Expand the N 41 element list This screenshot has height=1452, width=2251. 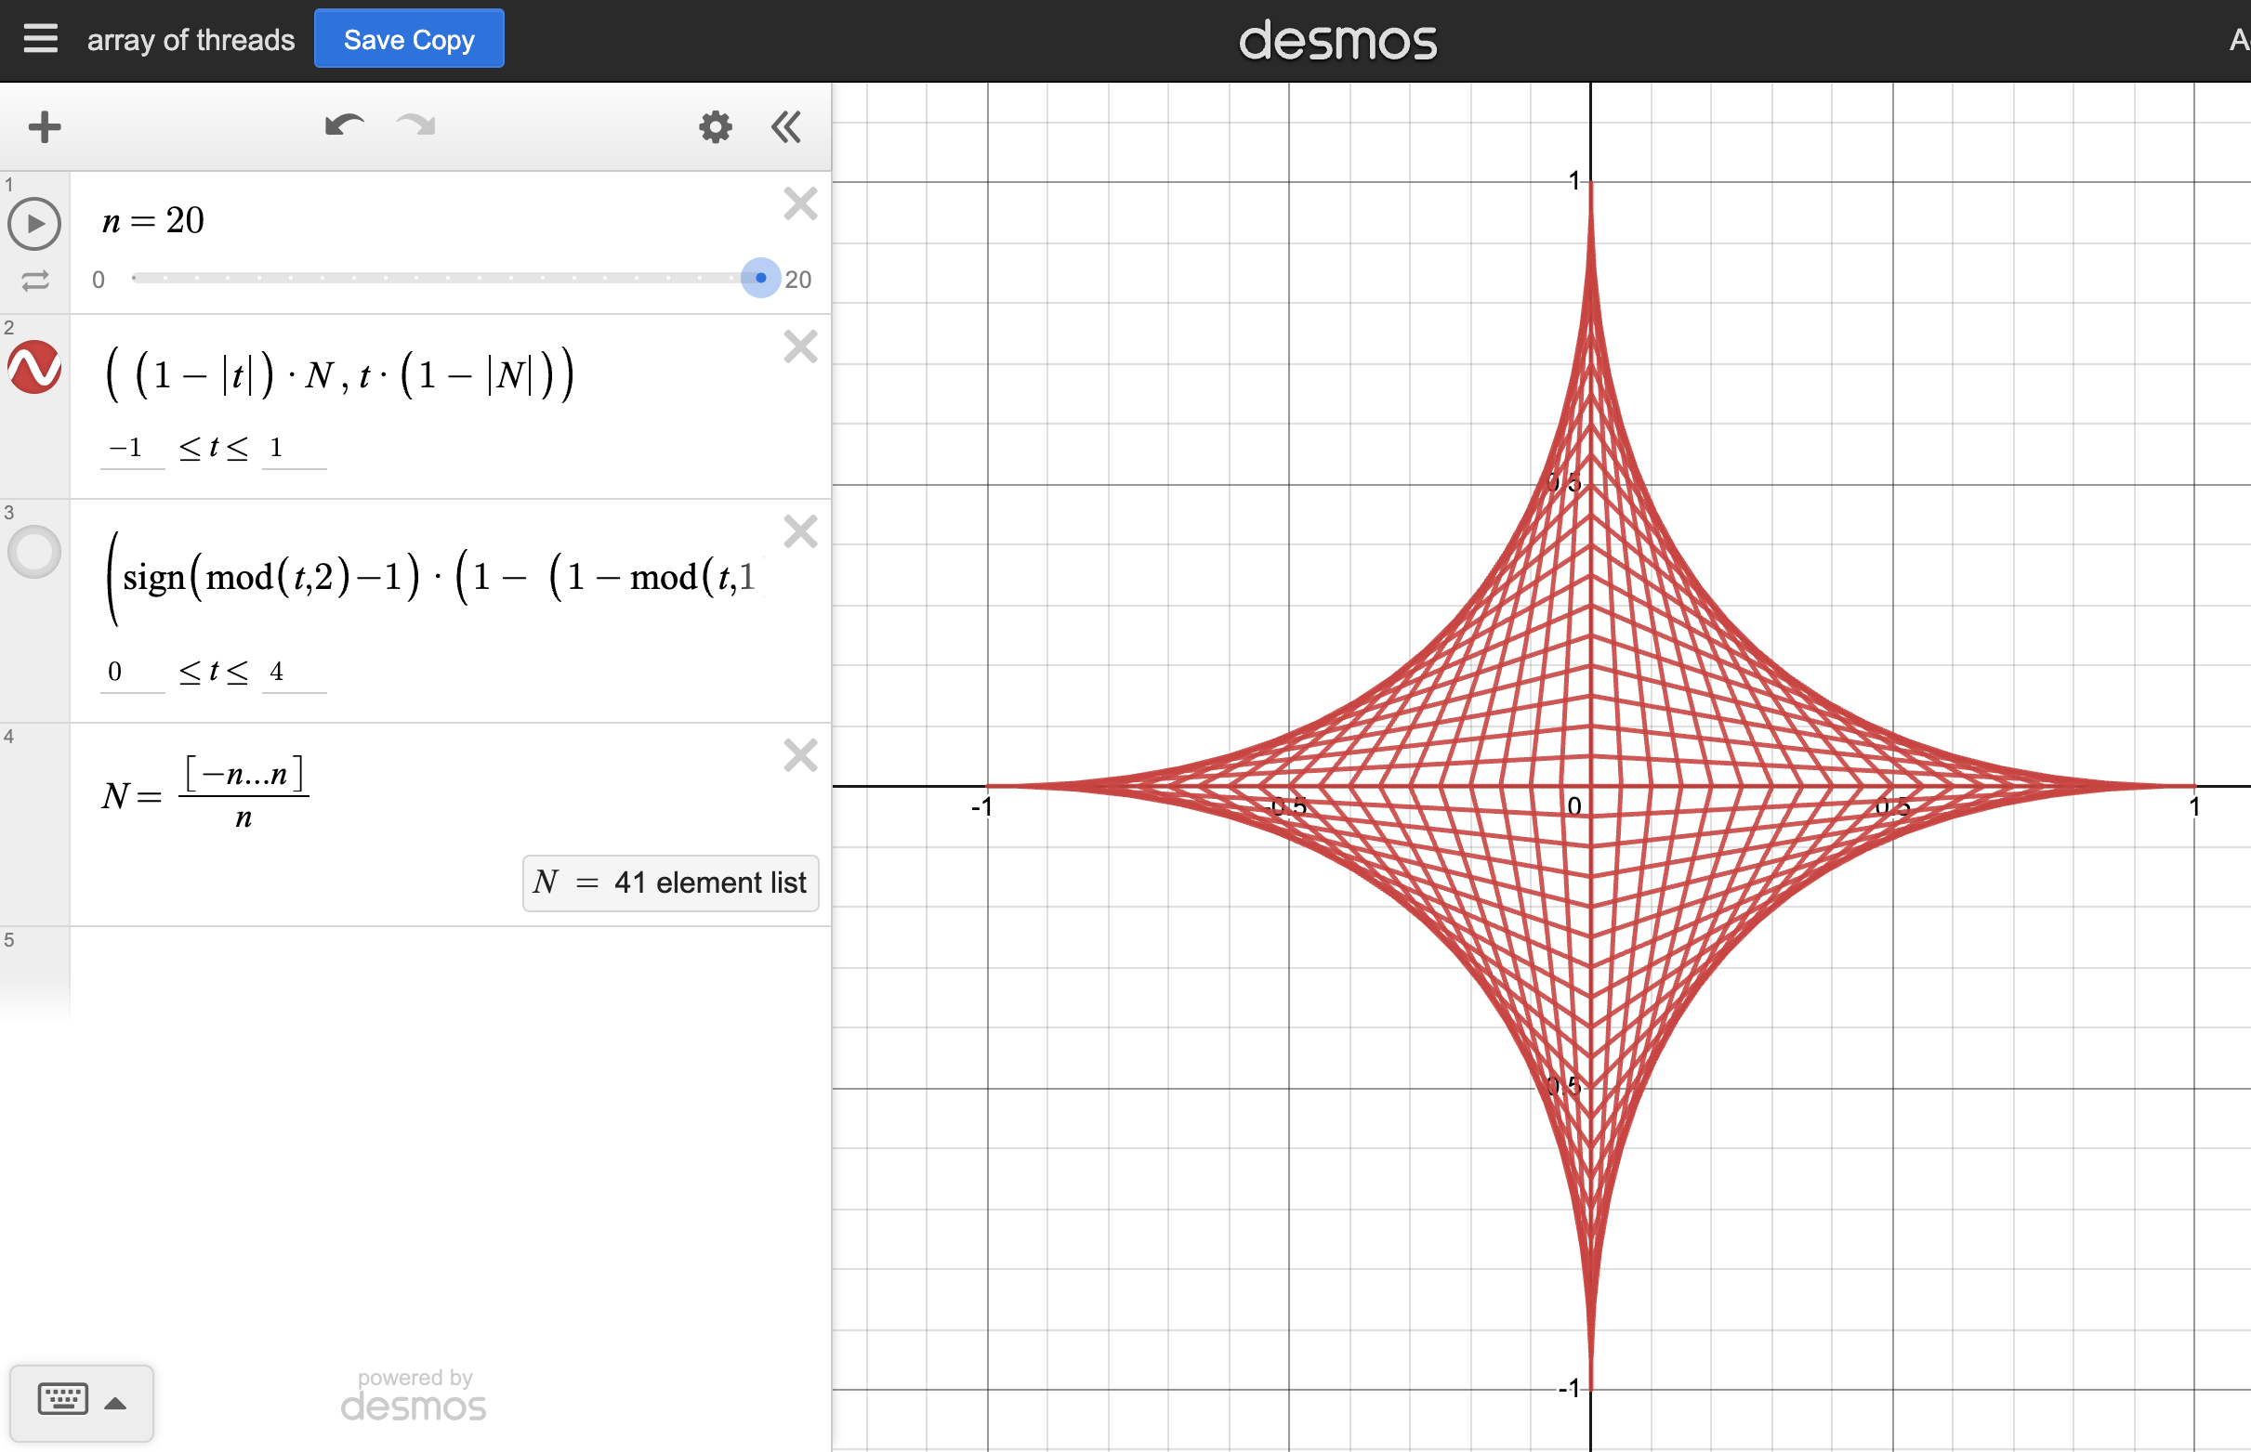(x=670, y=883)
